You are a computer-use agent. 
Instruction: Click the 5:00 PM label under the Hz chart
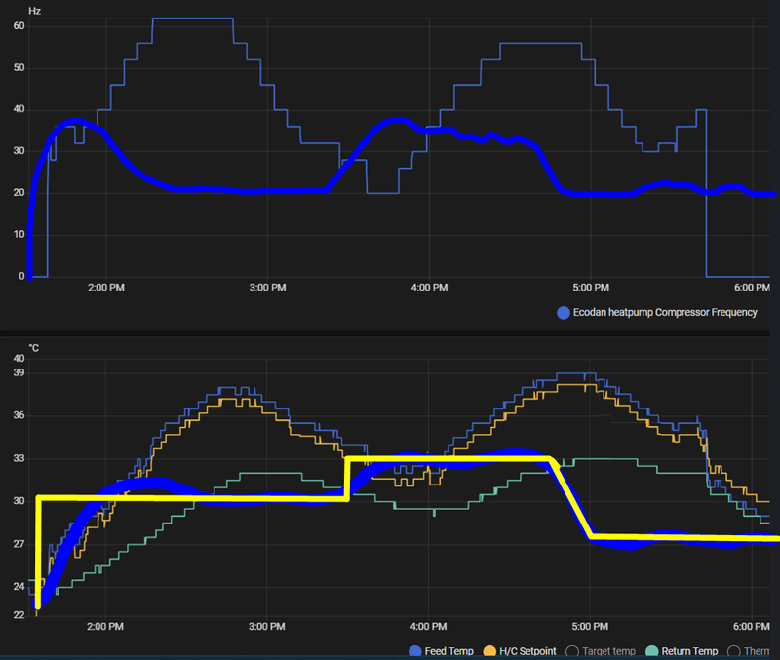pos(591,288)
